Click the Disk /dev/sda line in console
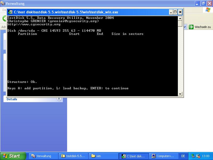 [54, 31]
